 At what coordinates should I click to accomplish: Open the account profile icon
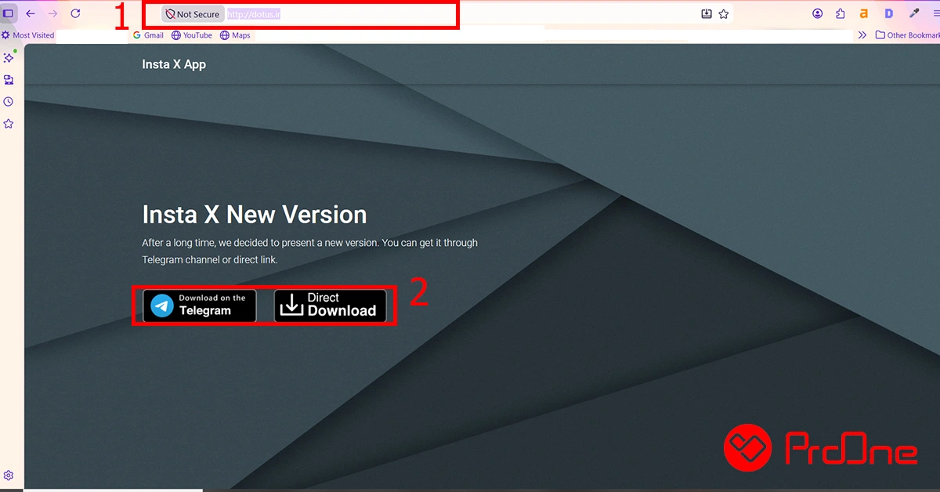(x=818, y=13)
